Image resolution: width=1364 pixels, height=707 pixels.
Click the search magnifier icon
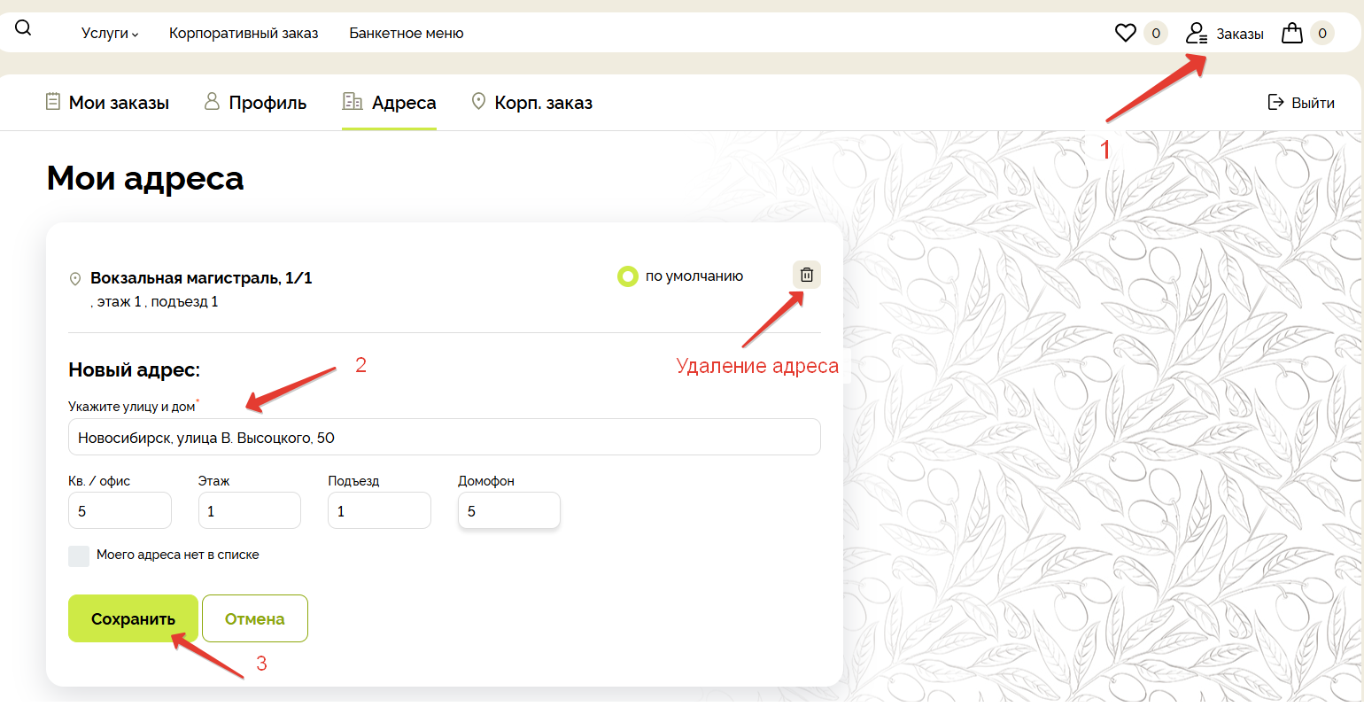[24, 28]
